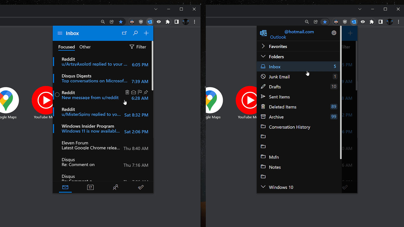This screenshot has height=227, width=404.
Task: Switch to the People view icon
Action: [x=115, y=187]
